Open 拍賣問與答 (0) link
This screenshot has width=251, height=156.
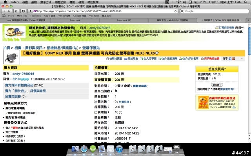(x=13, y=96)
